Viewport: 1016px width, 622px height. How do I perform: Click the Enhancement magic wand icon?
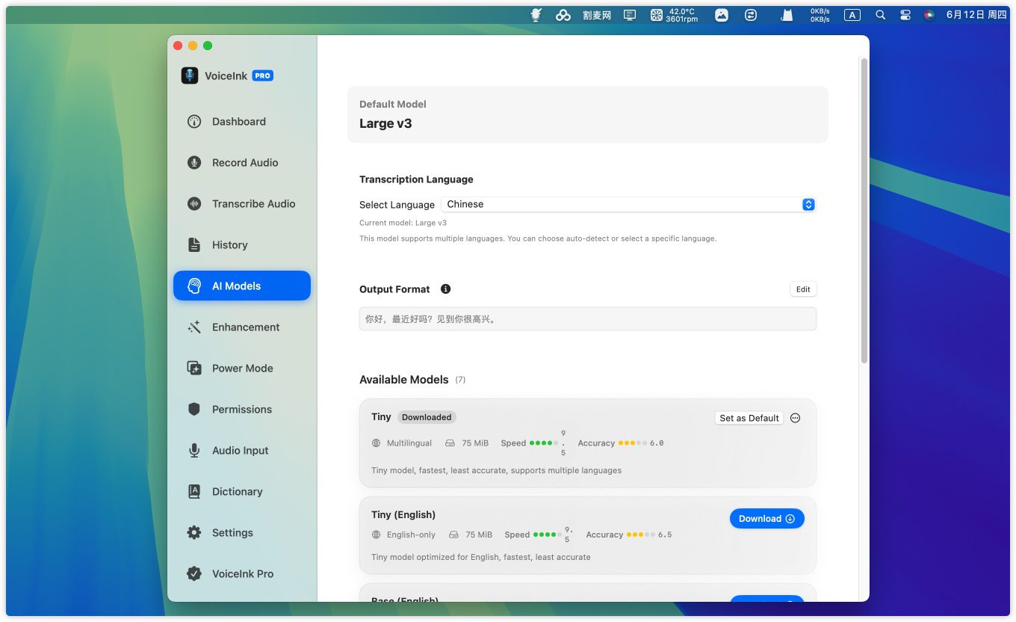(194, 327)
